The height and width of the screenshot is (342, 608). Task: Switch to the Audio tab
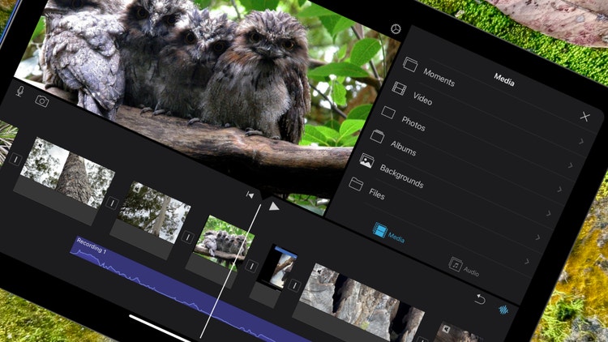pyautogui.click(x=466, y=267)
